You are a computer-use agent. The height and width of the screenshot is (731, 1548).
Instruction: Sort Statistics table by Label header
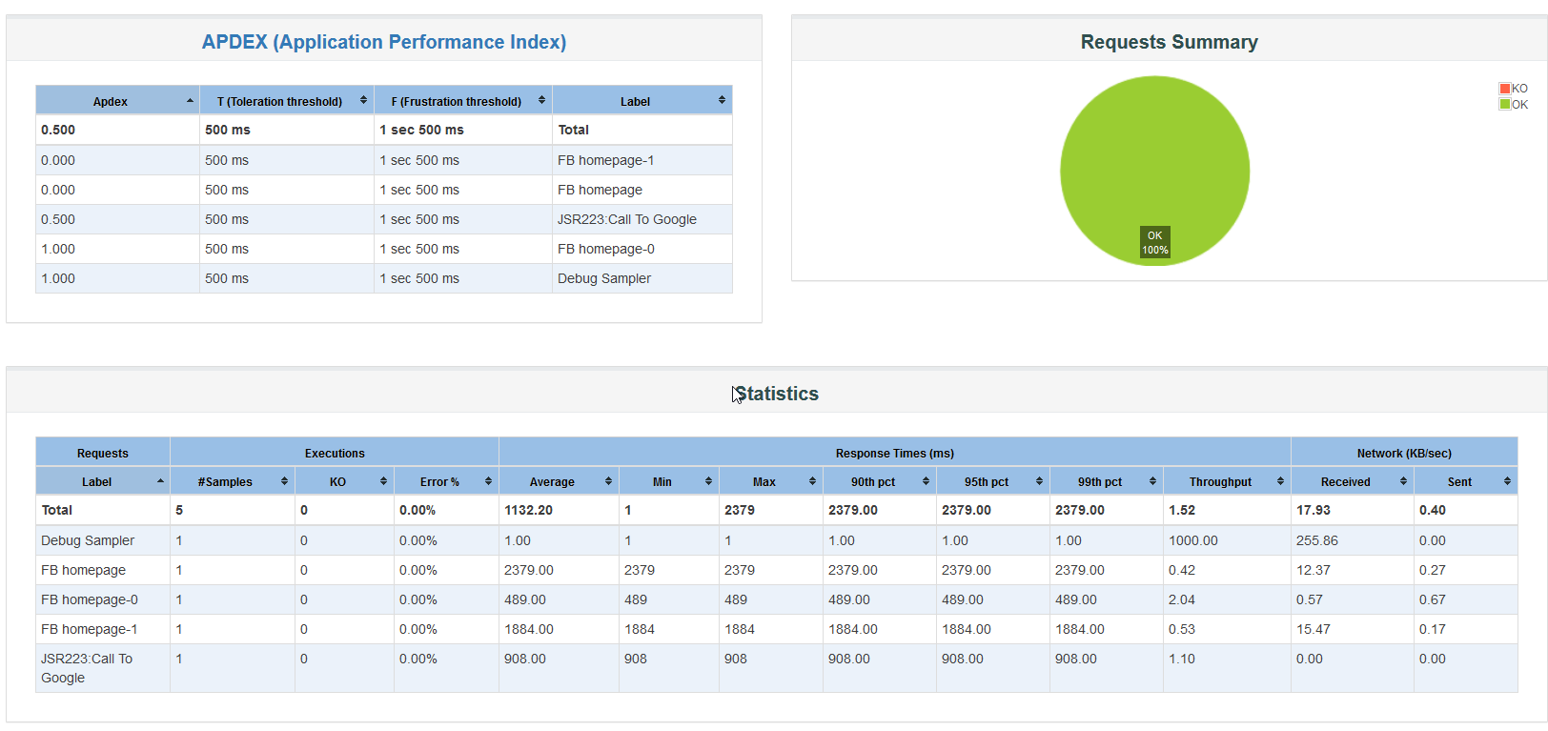point(103,481)
